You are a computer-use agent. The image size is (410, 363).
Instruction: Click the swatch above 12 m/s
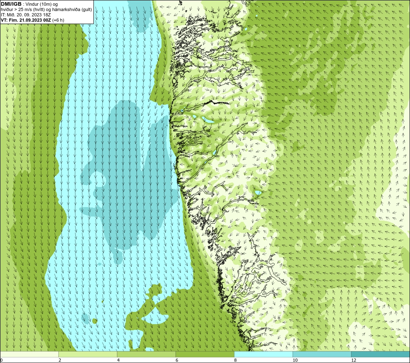tap(381, 354)
